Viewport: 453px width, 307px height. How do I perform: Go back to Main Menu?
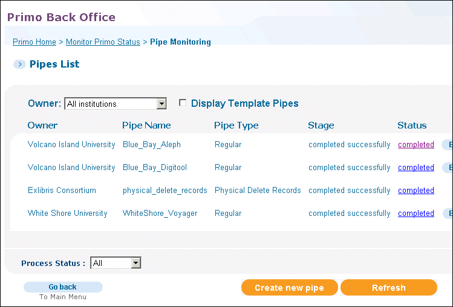click(63, 287)
